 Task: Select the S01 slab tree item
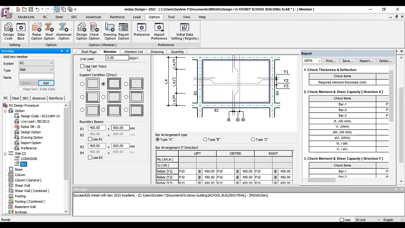[x=24, y=164]
